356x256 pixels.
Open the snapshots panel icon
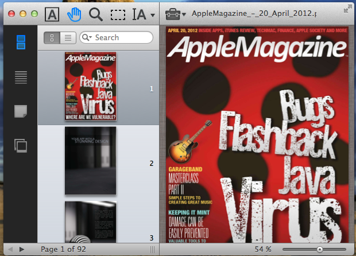(x=21, y=145)
